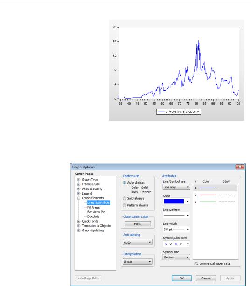Open Line/Symbol use dropdown
This screenshot has height=286, width=251.
coord(176,187)
